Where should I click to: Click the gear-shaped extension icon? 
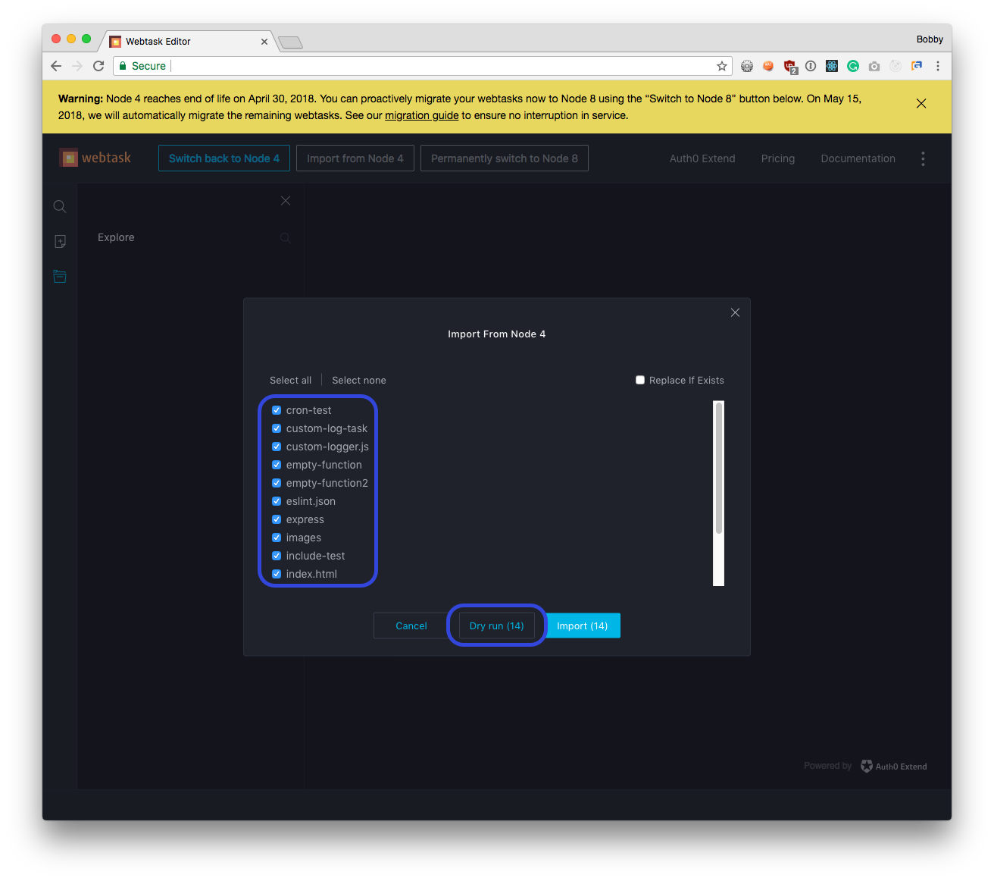pyautogui.click(x=747, y=66)
